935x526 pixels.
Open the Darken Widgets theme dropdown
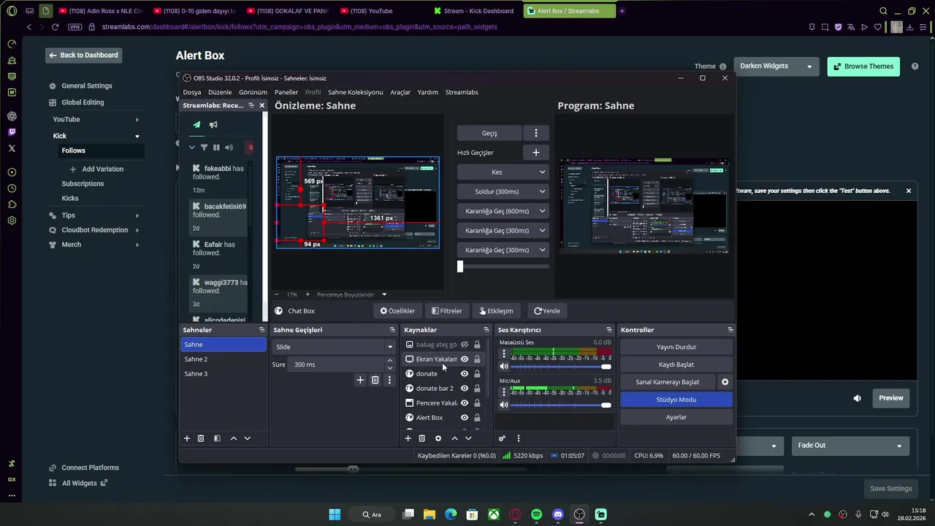pyautogui.click(x=776, y=66)
